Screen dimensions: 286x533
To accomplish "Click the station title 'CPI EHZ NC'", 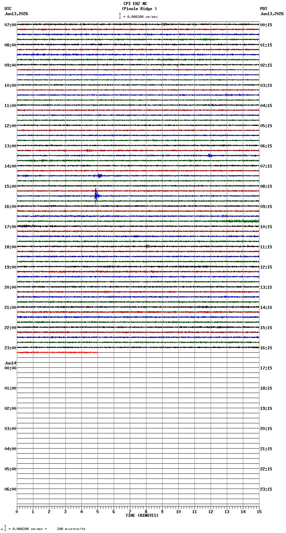I will coord(135,4).
